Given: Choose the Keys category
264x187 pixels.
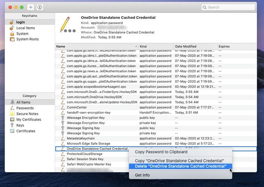Looking at the screenshot, I should [x=30, y=125].
